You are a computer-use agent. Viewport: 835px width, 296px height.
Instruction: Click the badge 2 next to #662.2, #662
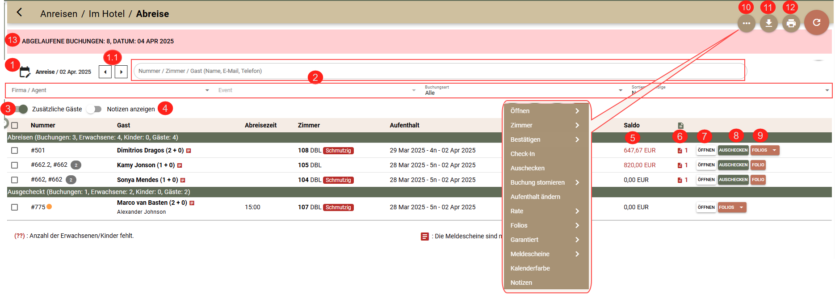[76, 165]
